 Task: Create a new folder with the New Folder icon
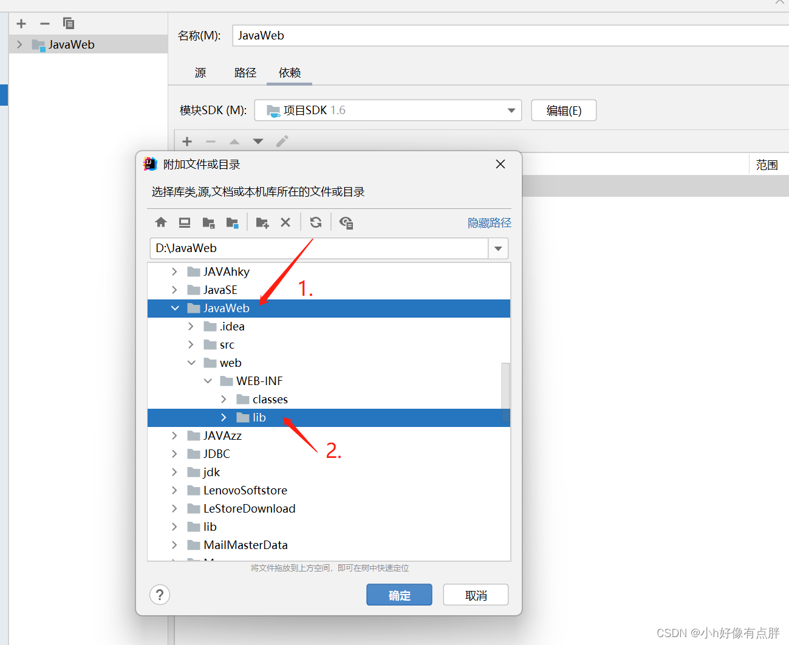(262, 222)
